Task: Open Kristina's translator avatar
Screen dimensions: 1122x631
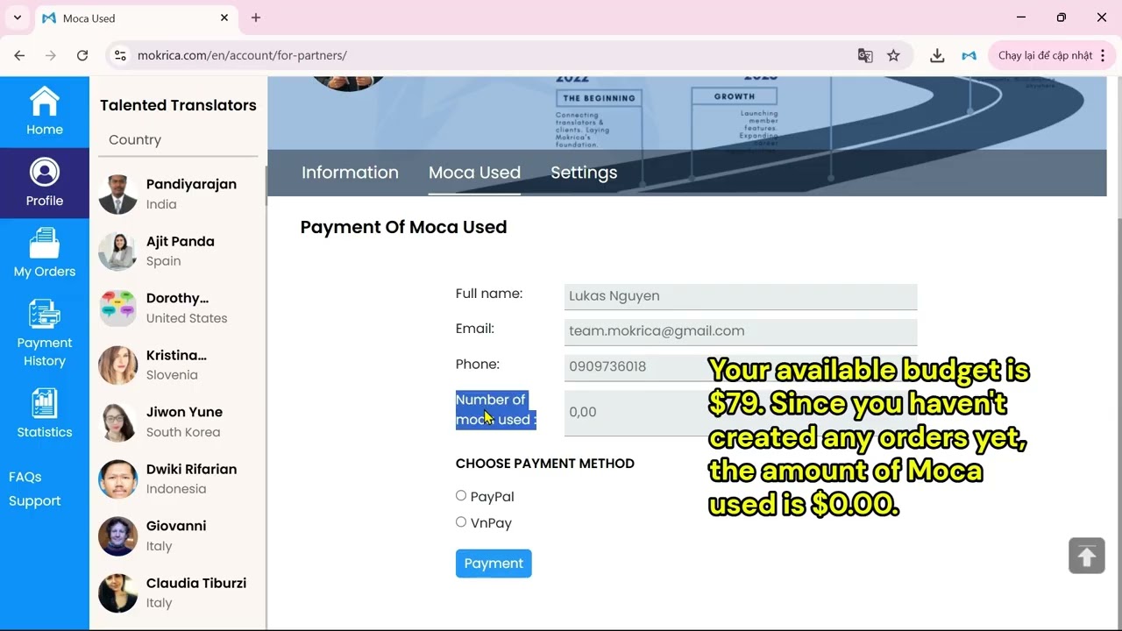Action: (x=117, y=365)
